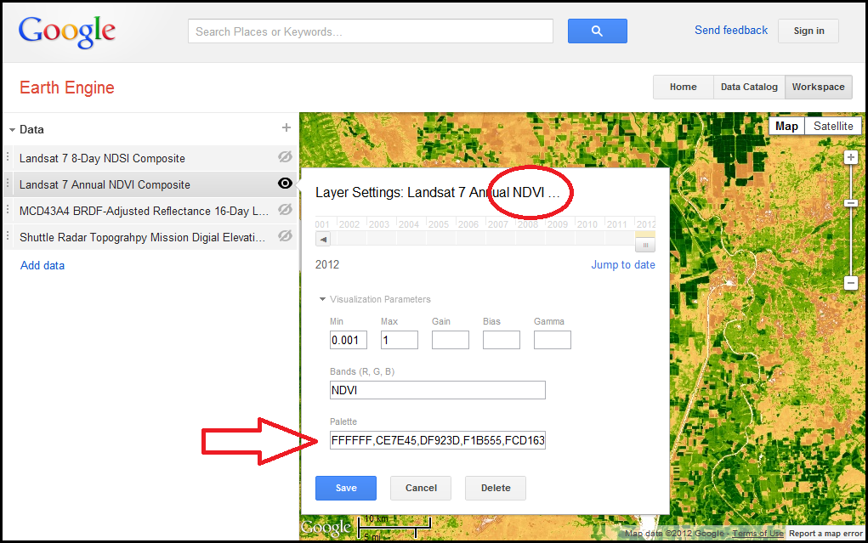The image size is (868, 543).
Task: Click drag handle of MCD43A4 BRDF row
Action: click(8, 211)
